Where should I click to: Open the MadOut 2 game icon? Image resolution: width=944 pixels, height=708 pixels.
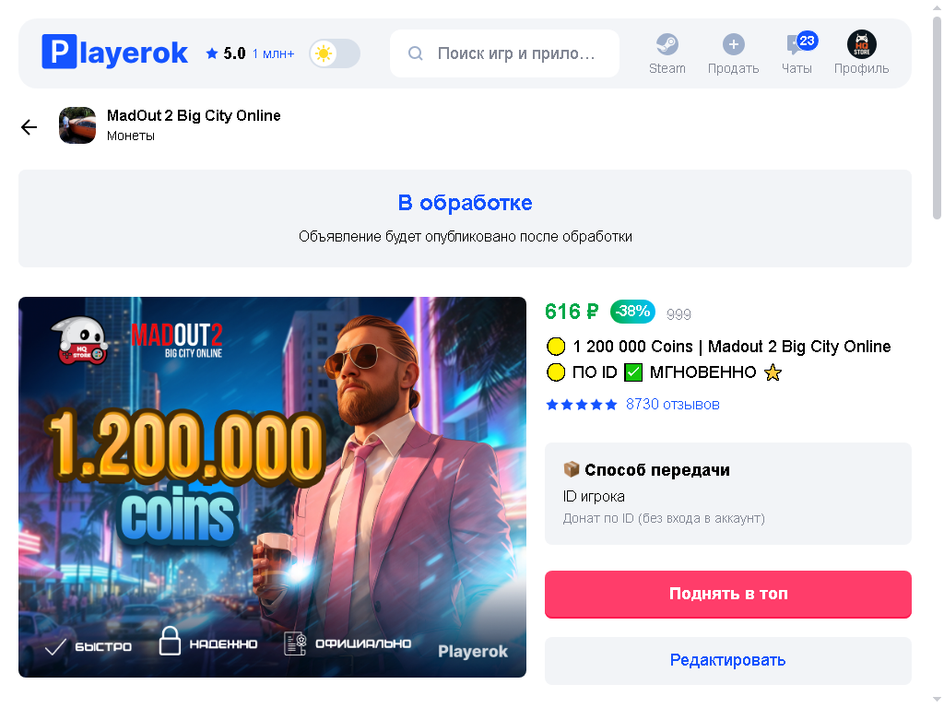(77, 125)
